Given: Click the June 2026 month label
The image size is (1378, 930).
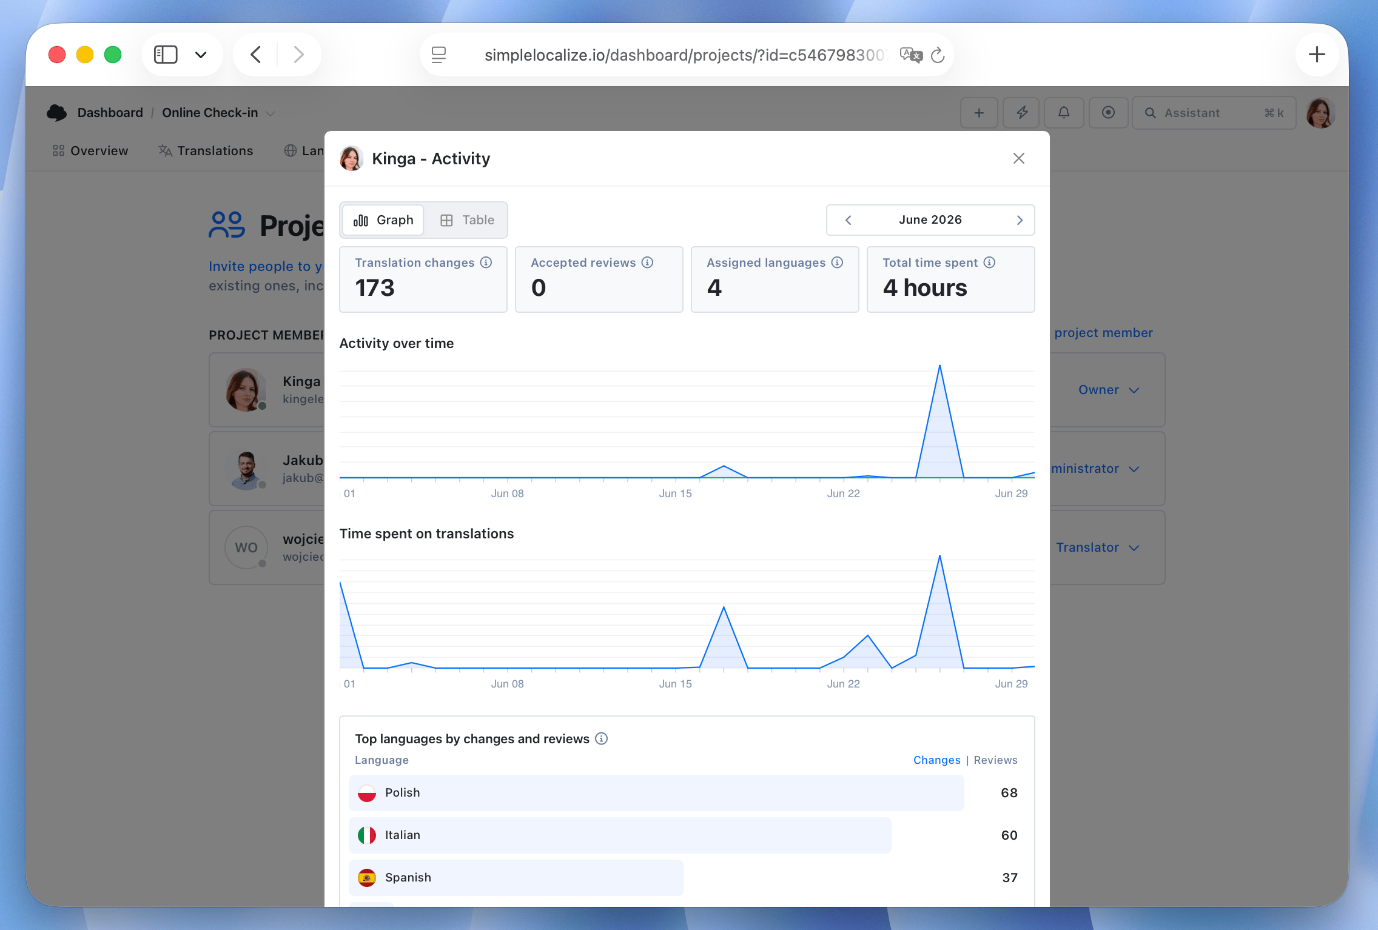Looking at the screenshot, I should pyautogui.click(x=930, y=219).
